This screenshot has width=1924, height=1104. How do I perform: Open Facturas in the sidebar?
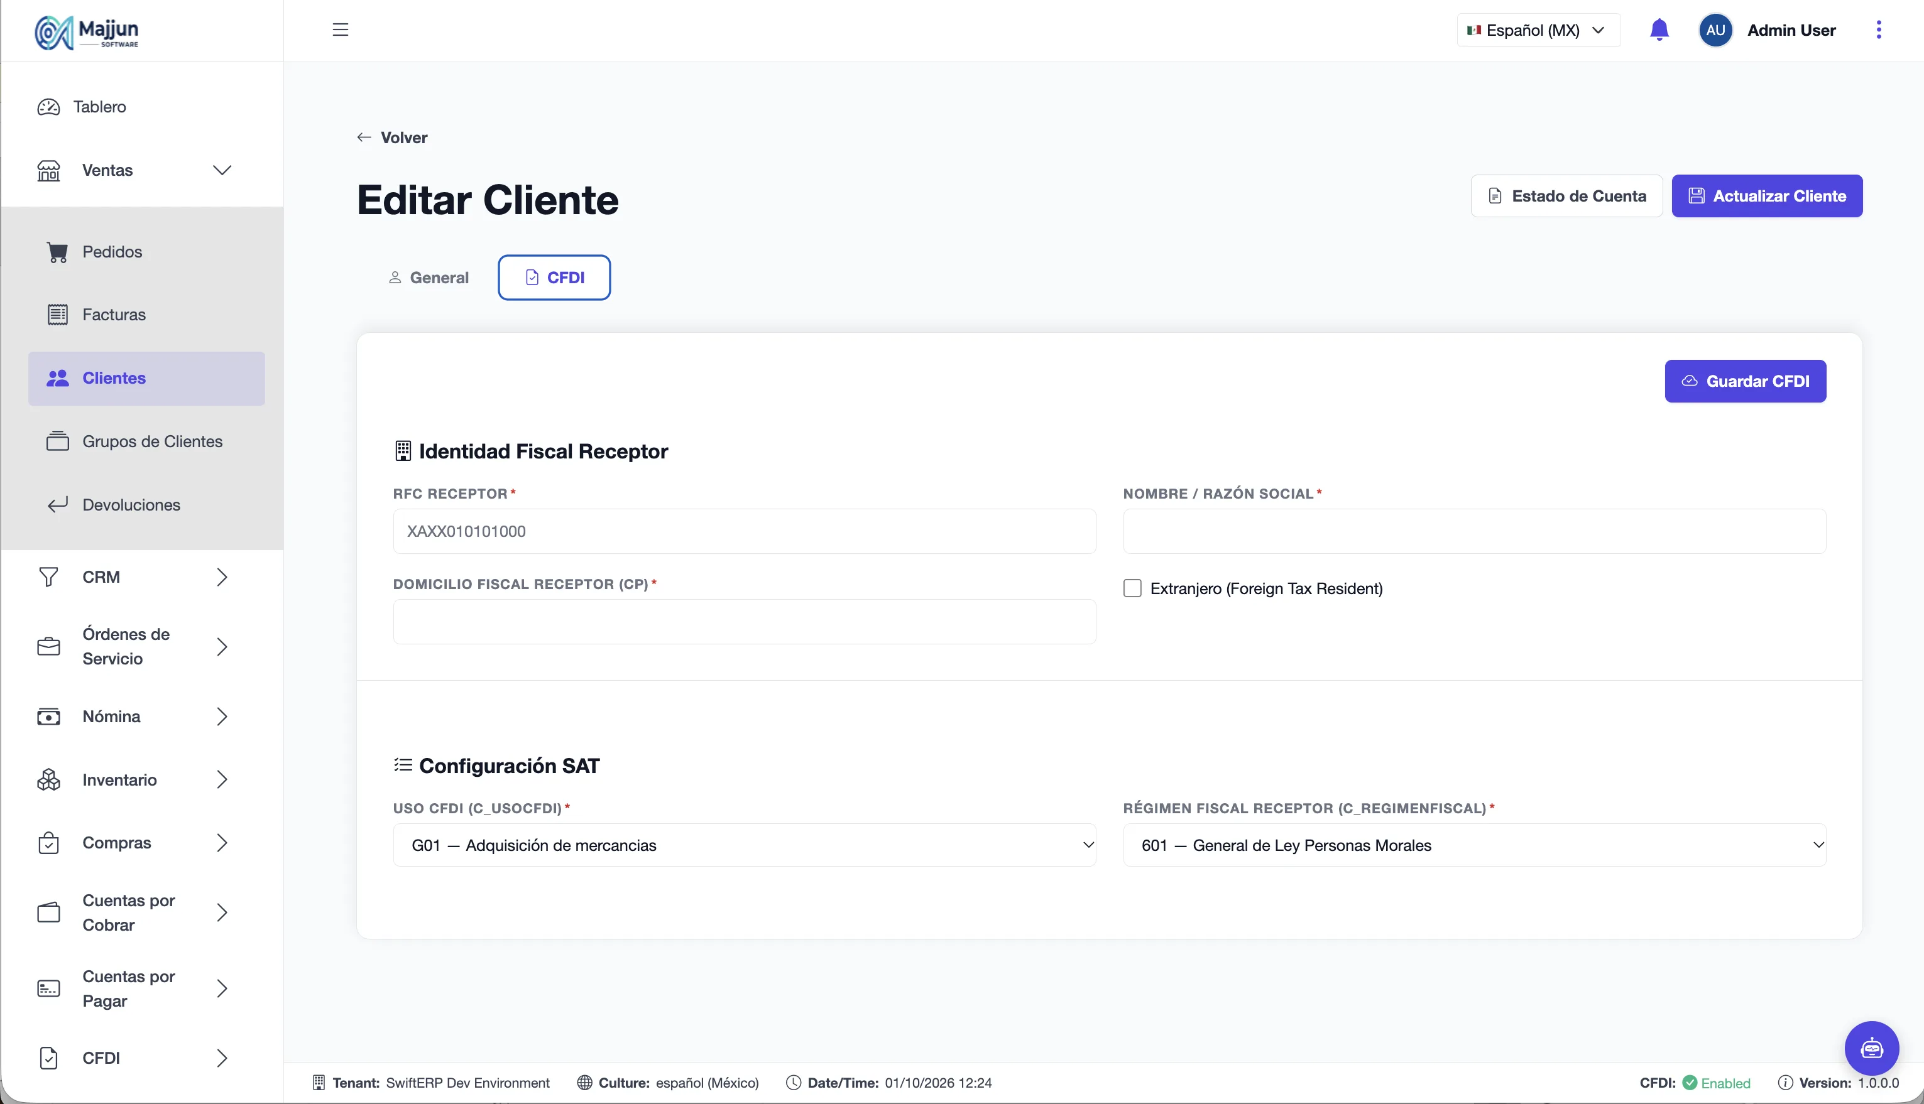pyautogui.click(x=146, y=315)
